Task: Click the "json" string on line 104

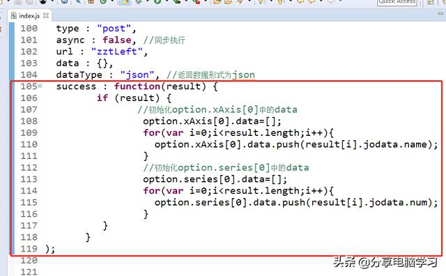Action: (x=137, y=75)
